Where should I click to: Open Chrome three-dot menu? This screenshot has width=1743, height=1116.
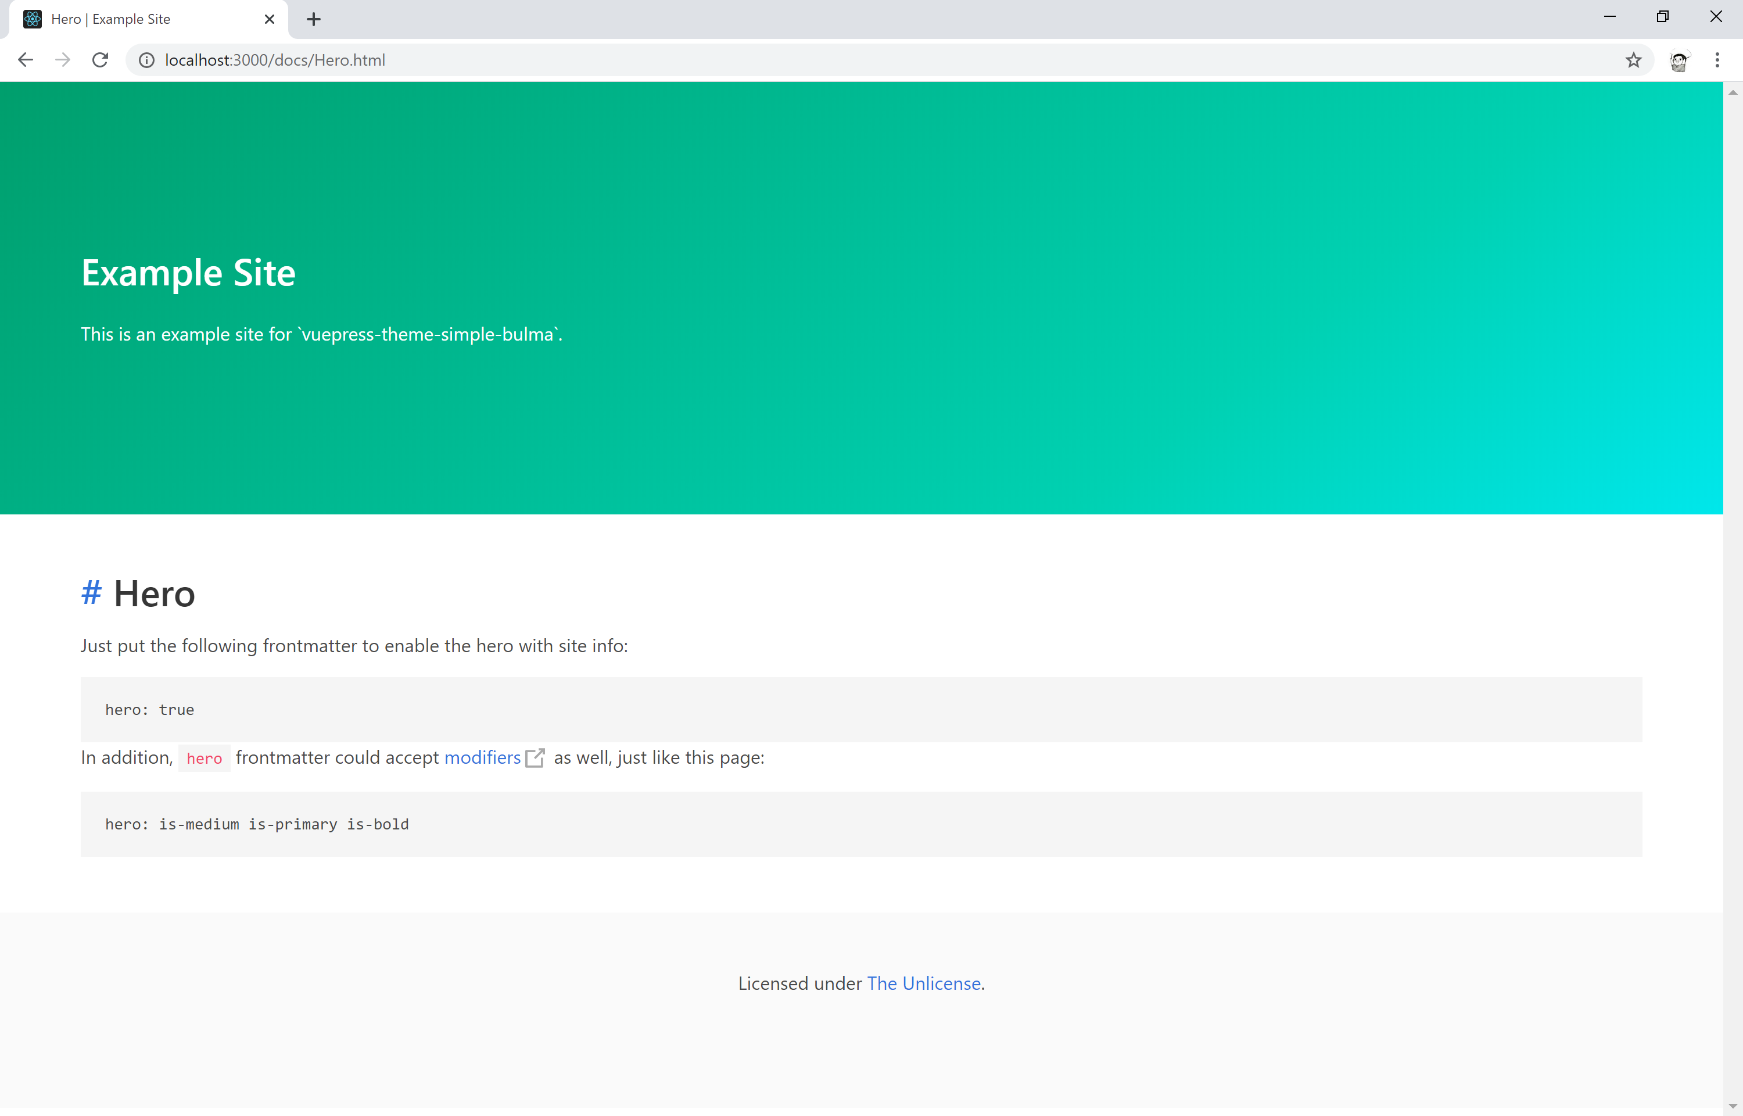1717,60
